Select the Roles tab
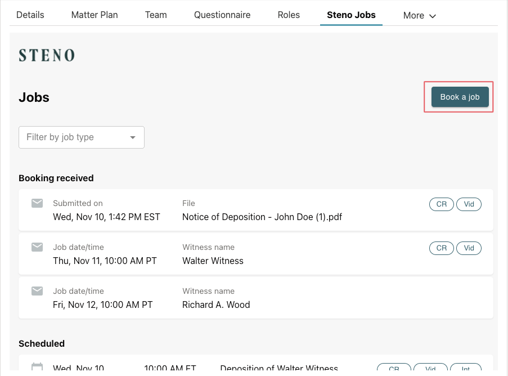The width and height of the screenshot is (508, 376). click(289, 15)
